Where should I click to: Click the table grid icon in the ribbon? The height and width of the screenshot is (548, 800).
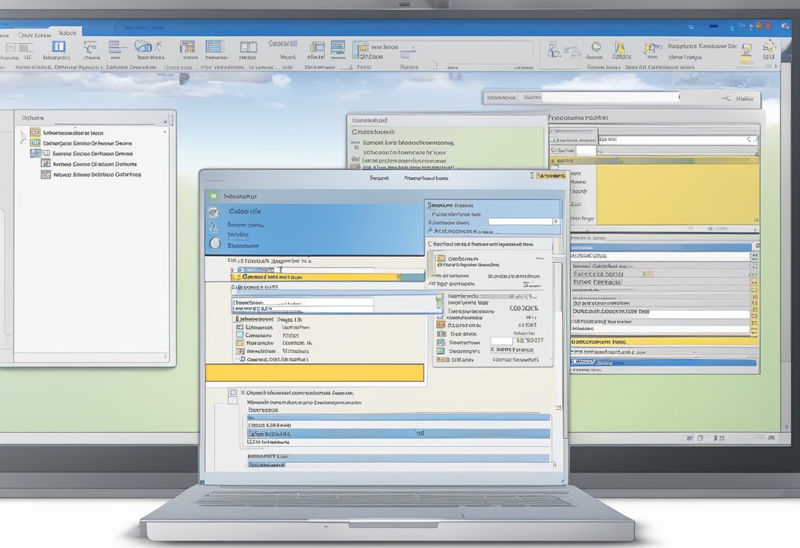[x=214, y=47]
